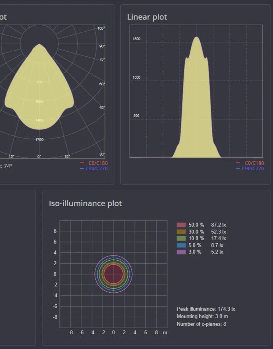Screen dimensions: 273x349
Task: Select the Iso-illuminance plot heading
Action: click(x=85, y=203)
